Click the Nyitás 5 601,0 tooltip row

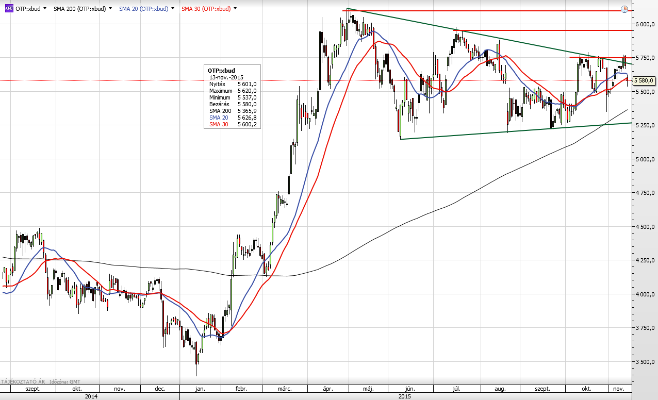233,84
